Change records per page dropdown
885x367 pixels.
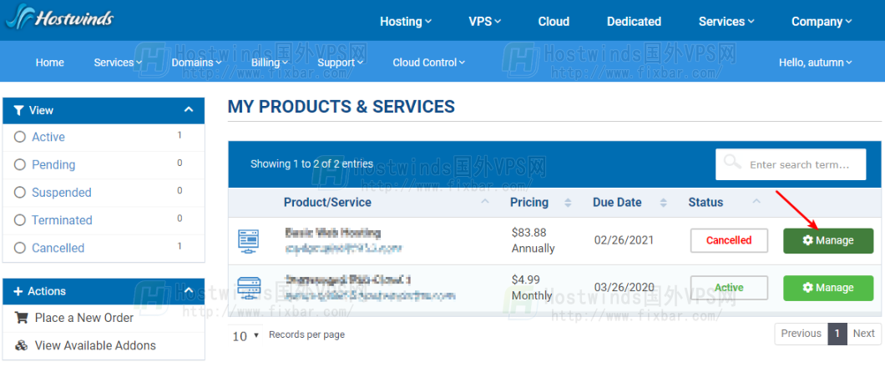tap(245, 335)
